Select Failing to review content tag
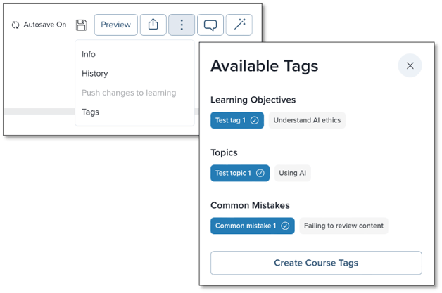This screenshot has height=293, width=442. [x=343, y=226]
